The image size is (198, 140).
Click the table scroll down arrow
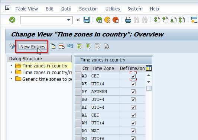[x=149, y=82]
